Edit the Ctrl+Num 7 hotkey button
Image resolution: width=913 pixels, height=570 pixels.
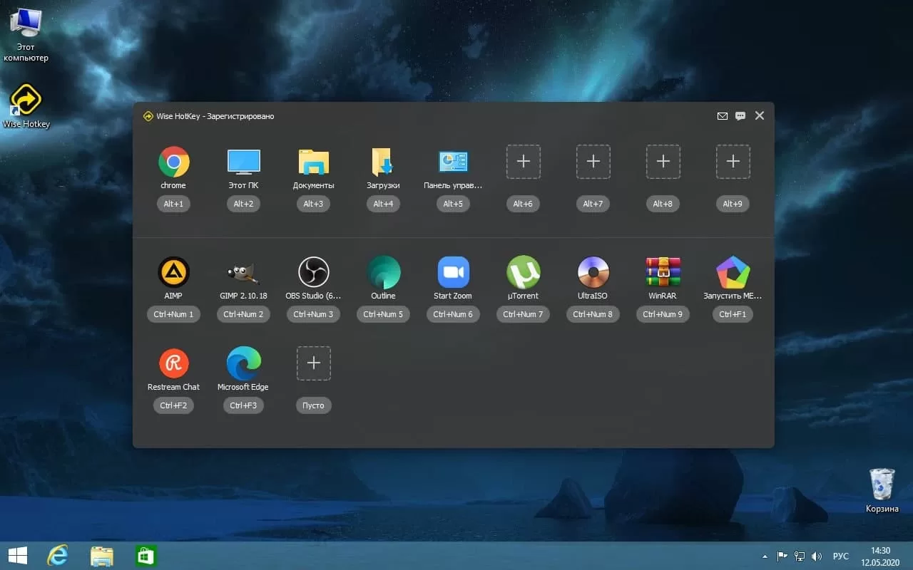(x=523, y=314)
